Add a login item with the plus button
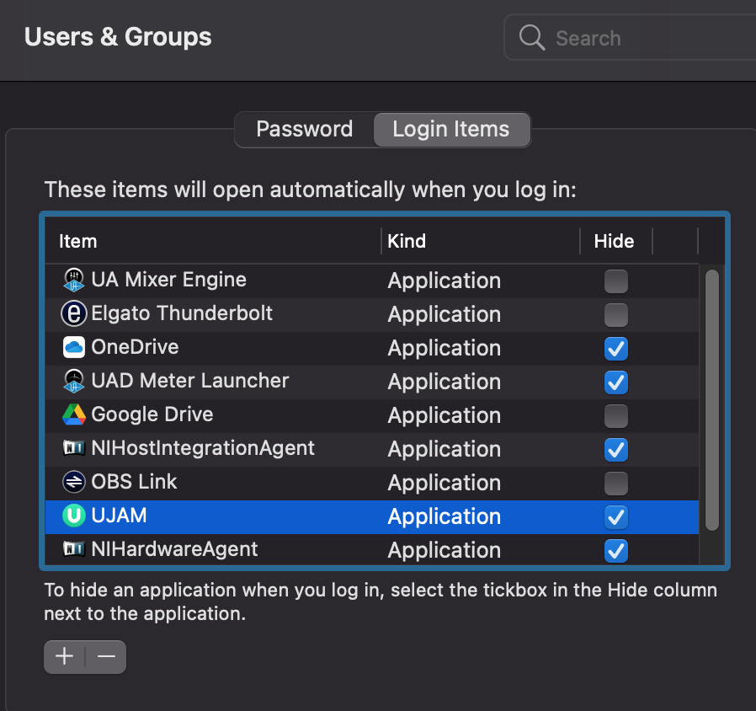The width and height of the screenshot is (756, 711). 64,656
